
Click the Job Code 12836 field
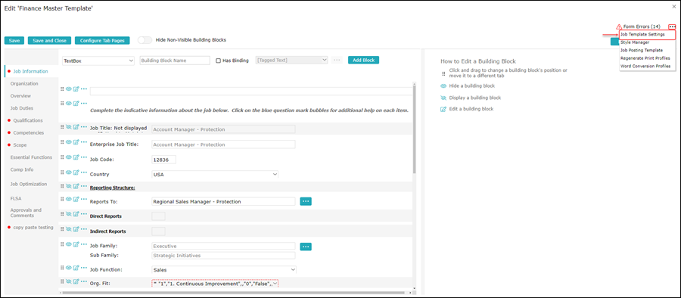[163, 160]
